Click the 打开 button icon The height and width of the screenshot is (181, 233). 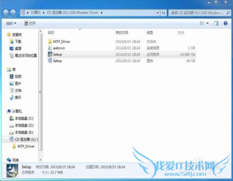[26, 23]
